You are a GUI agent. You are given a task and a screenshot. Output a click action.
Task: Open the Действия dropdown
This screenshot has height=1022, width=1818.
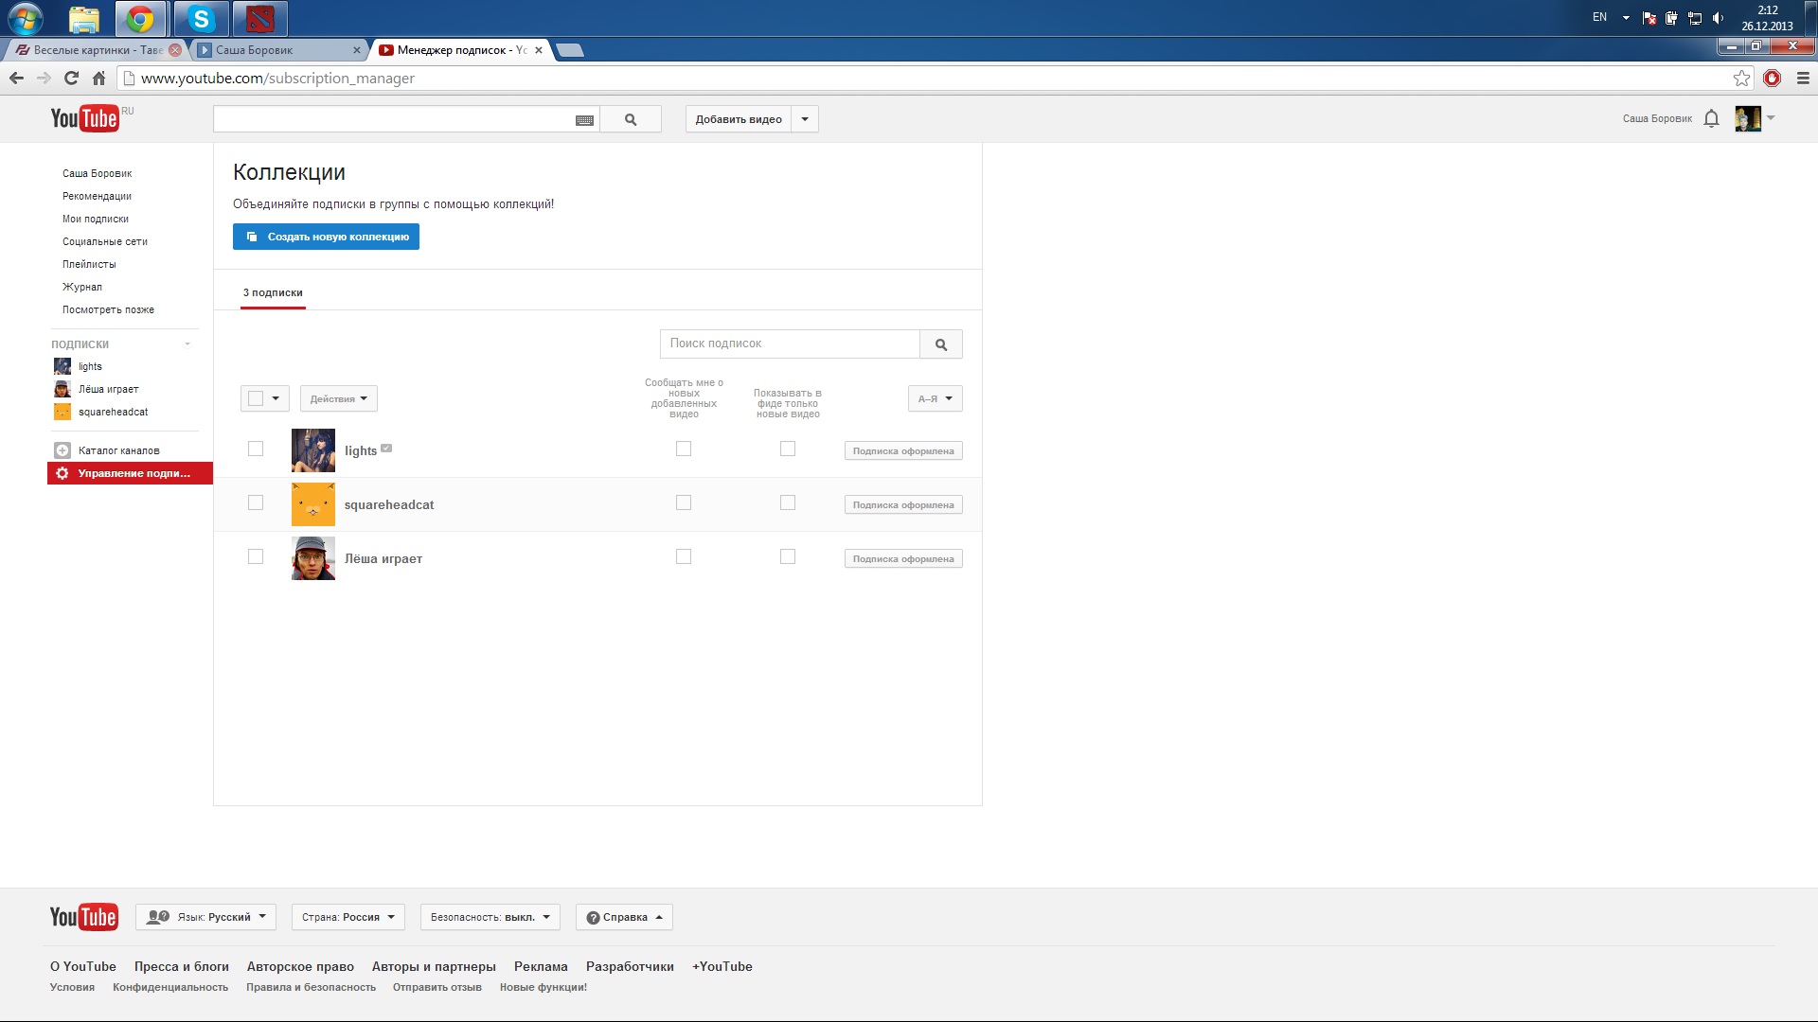click(338, 398)
